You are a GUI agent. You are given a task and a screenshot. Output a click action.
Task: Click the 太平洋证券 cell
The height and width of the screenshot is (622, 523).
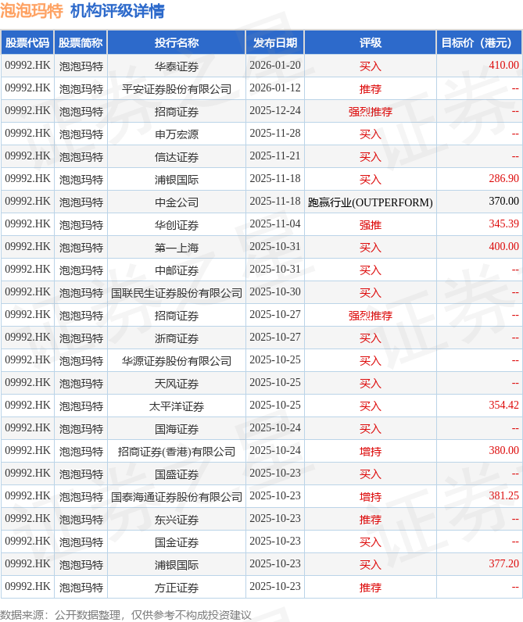tap(177, 405)
